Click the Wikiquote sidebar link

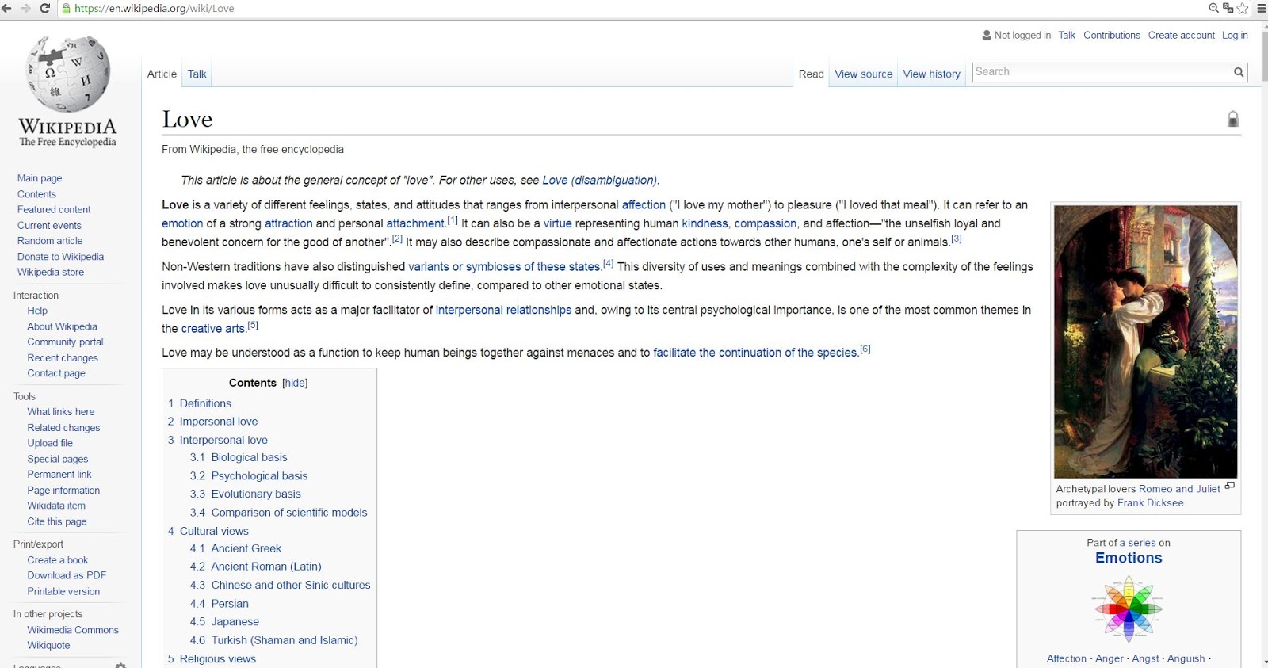48,646
